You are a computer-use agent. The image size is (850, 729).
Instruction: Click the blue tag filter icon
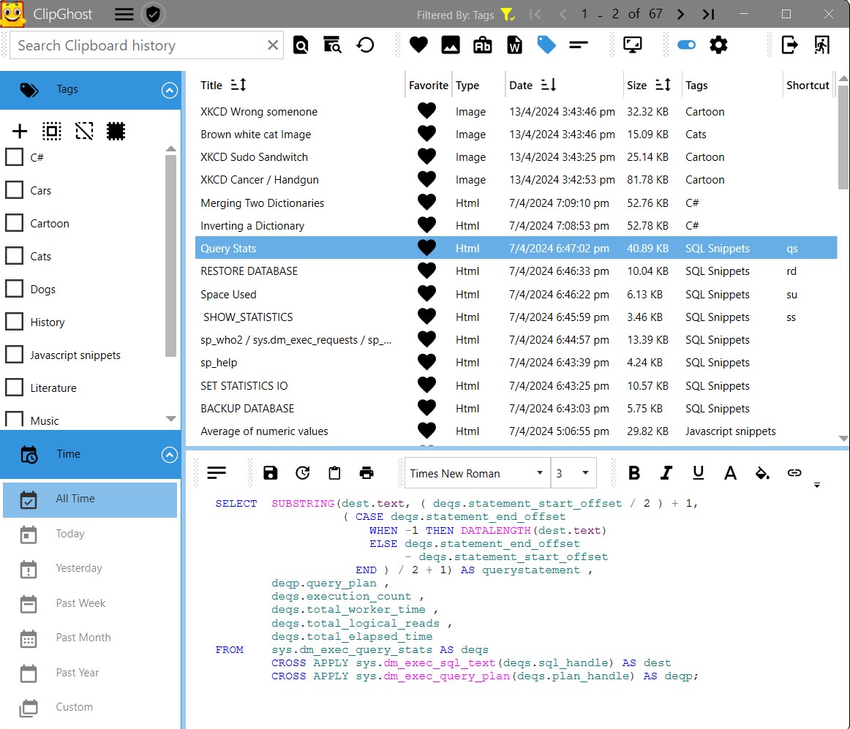546,45
